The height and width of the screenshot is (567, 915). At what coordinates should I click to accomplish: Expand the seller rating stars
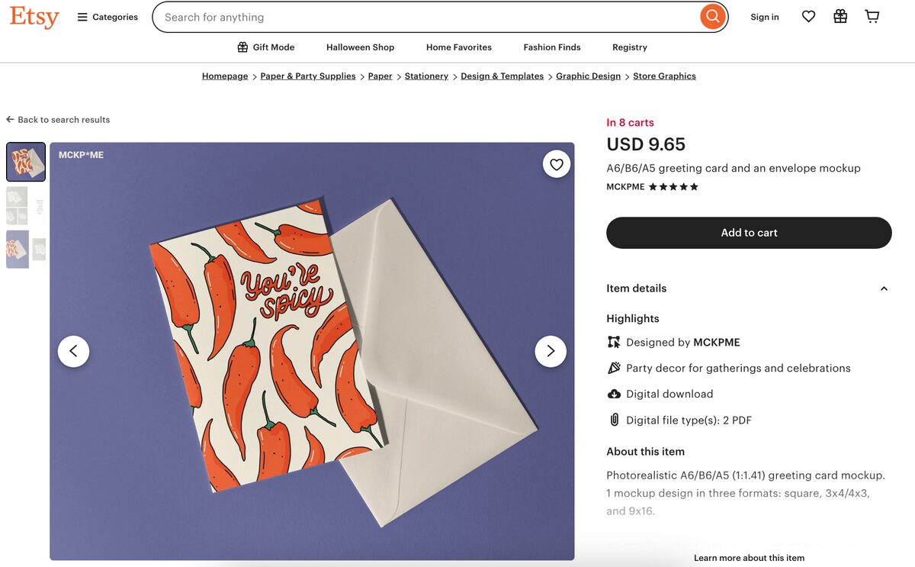coord(674,186)
